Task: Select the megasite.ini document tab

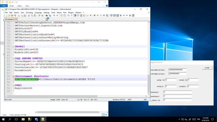Action: [11, 19]
